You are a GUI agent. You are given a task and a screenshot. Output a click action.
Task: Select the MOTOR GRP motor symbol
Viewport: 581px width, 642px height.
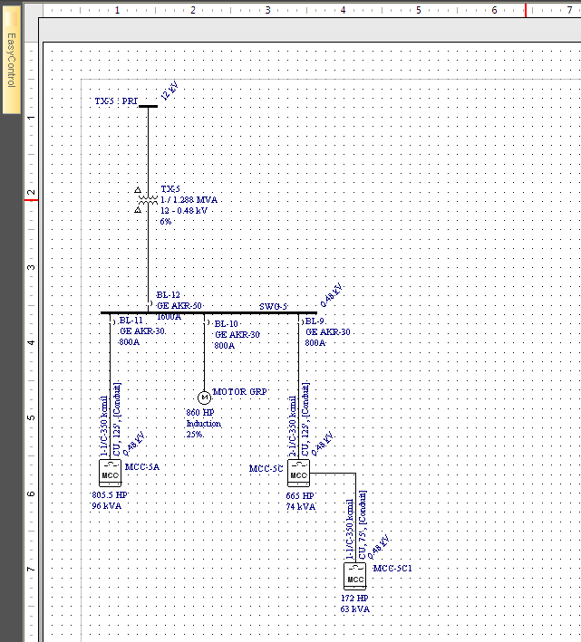pos(204,396)
